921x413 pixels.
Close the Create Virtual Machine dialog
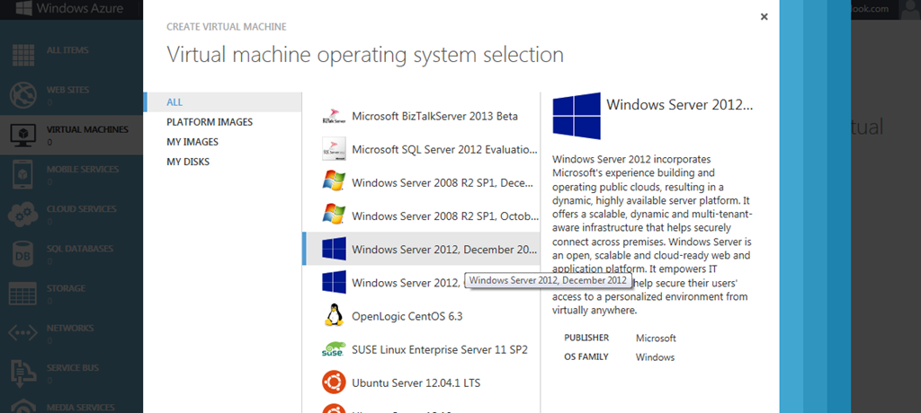point(764,17)
